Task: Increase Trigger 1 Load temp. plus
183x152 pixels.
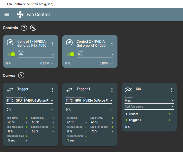Action: pyautogui.click(x=112, y=118)
